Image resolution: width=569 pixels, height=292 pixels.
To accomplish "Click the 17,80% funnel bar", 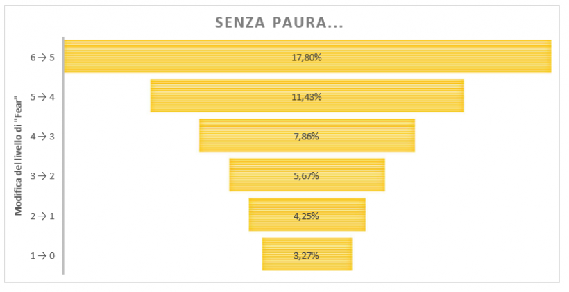I will [307, 56].
